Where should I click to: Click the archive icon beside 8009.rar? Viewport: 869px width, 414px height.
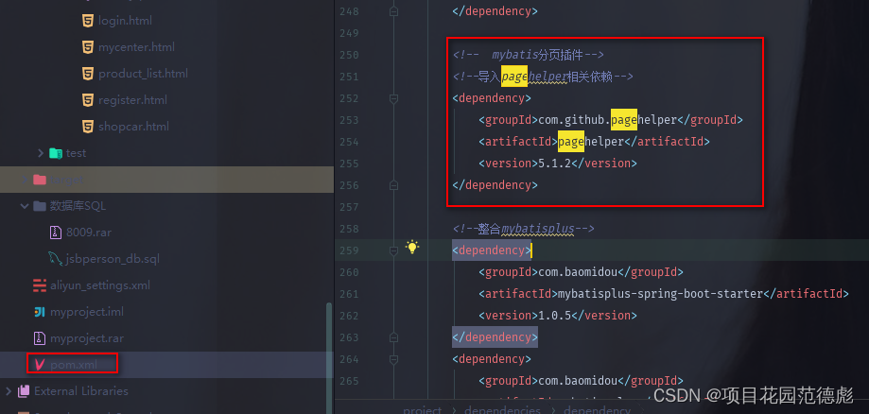click(x=56, y=233)
